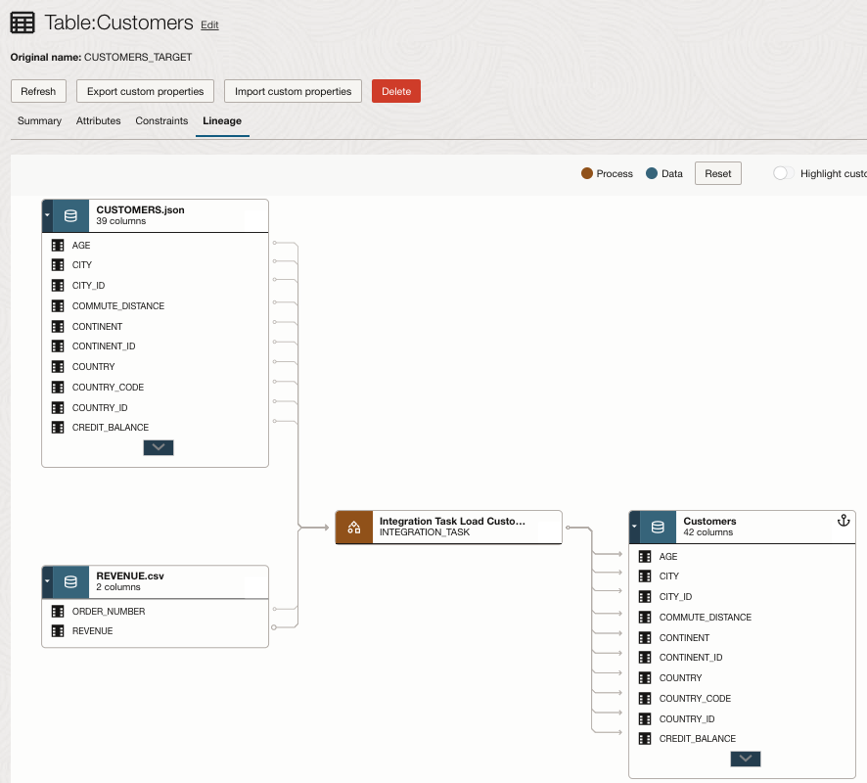The image size is (867, 783).
Task: Collapse the REVENUE.csv node with its arrow
Action: (48, 581)
